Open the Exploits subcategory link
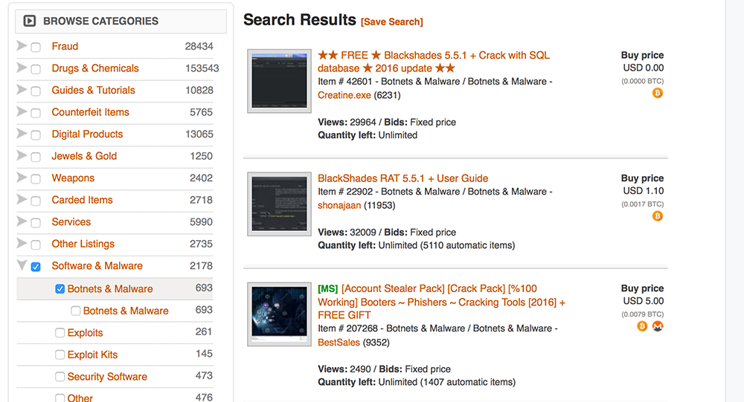The image size is (744, 402). tap(85, 333)
